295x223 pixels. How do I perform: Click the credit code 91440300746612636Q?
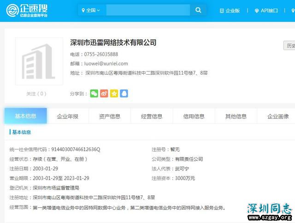pyautogui.click(x=76, y=149)
